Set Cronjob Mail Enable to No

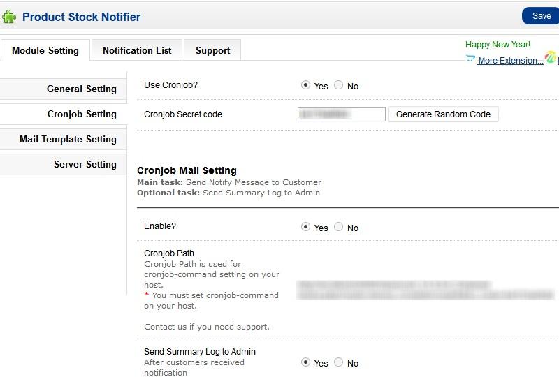(339, 227)
